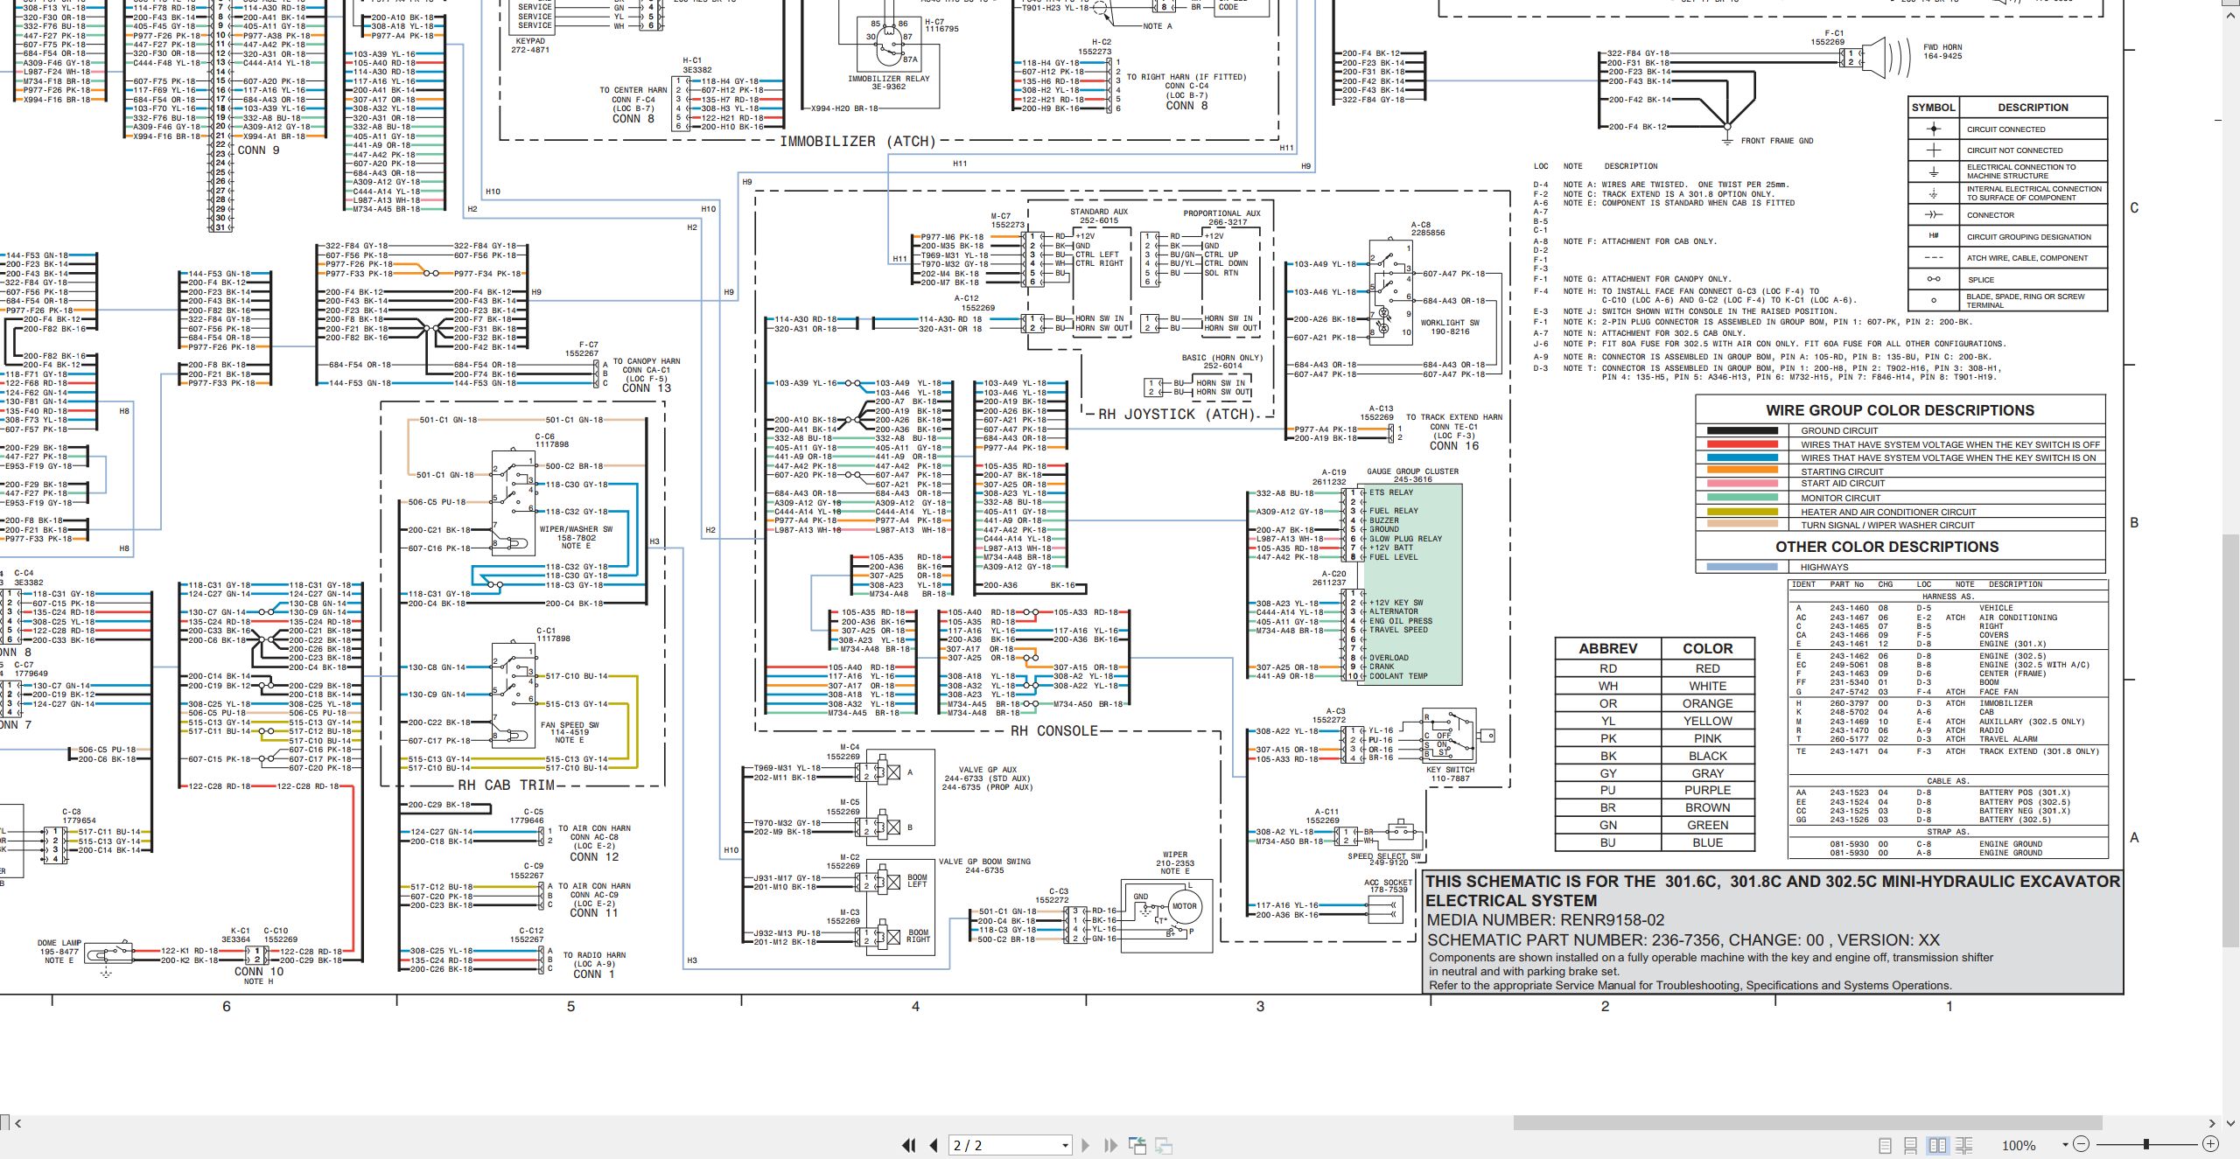
Task: Click the wiper MOTOR symbol
Action: (x=1184, y=907)
